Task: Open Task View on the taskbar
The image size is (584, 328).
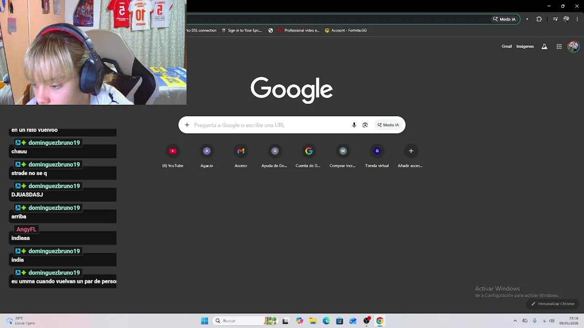Action: pos(286,321)
